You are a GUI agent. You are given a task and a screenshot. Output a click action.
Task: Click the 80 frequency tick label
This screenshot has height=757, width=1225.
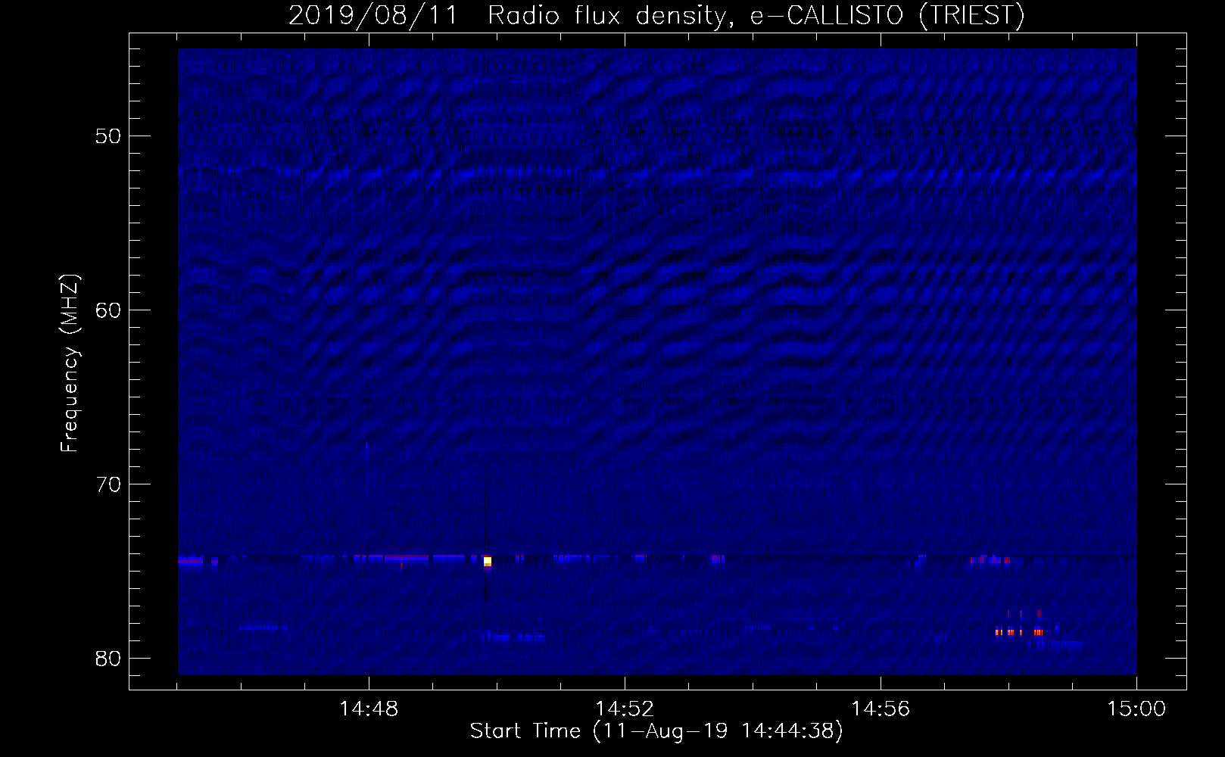point(108,659)
